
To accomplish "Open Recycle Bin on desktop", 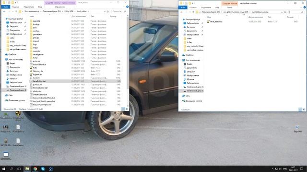I will 297,129.
